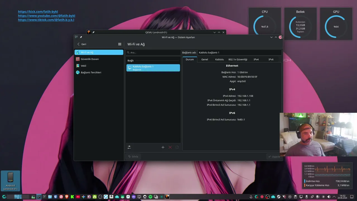The image size is (357, 201).
Task: Switch to the Genel tab
Action: tap(205, 59)
